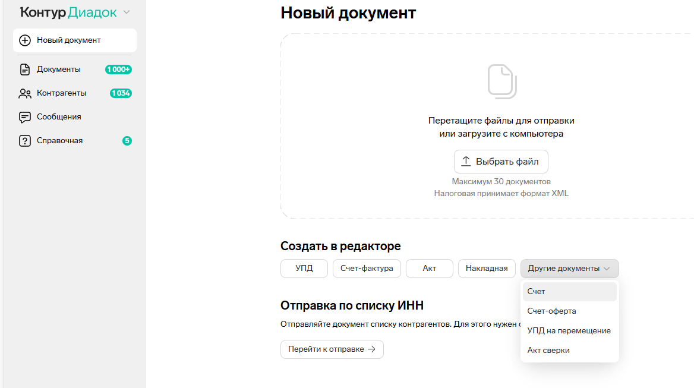The image size is (694, 388).
Task: Click the Накладная button
Action: coord(487,269)
